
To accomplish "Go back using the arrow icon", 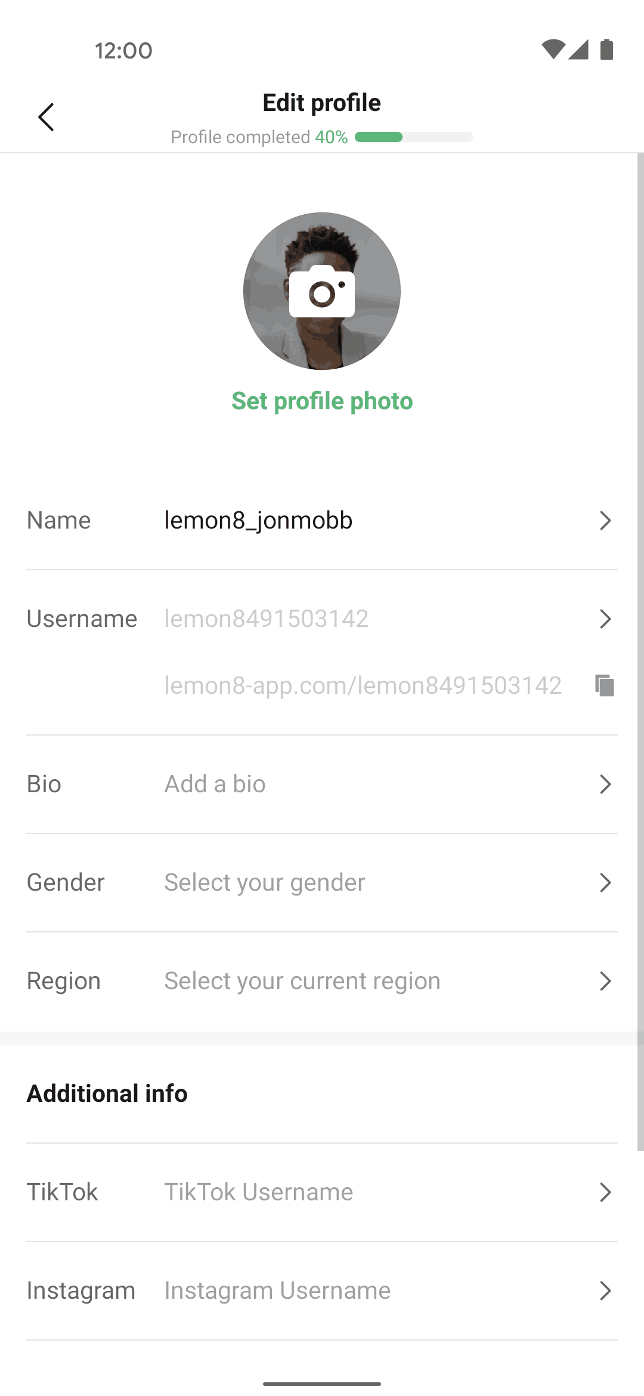I will click(46, 117).
